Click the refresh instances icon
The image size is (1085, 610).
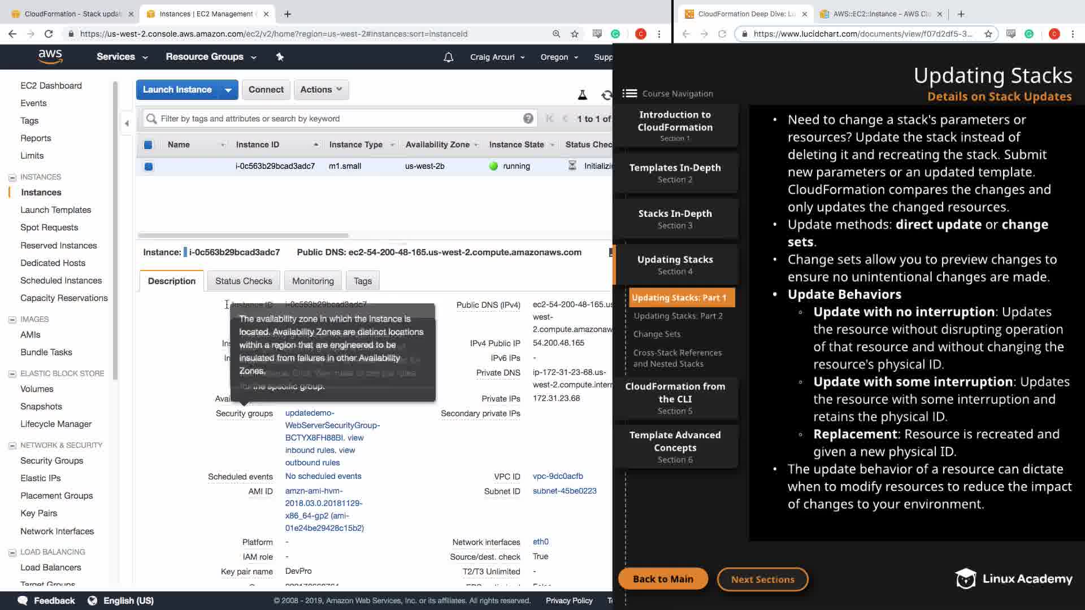pyautogui.click(x=606, y=95)
